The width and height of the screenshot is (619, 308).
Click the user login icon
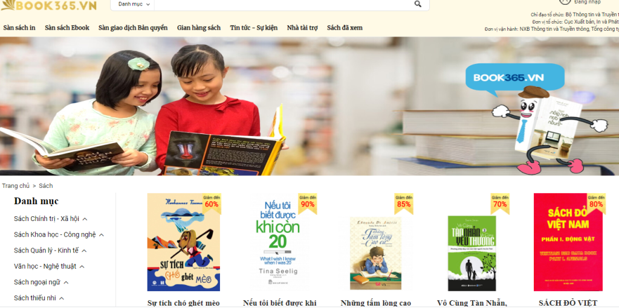click(565, 2)
